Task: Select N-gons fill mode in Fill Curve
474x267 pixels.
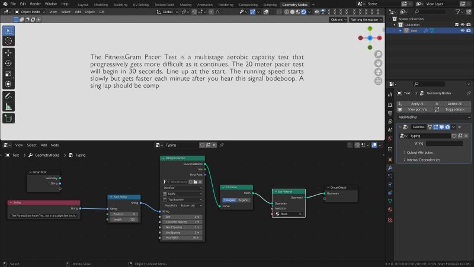Action: click(243, 200)
